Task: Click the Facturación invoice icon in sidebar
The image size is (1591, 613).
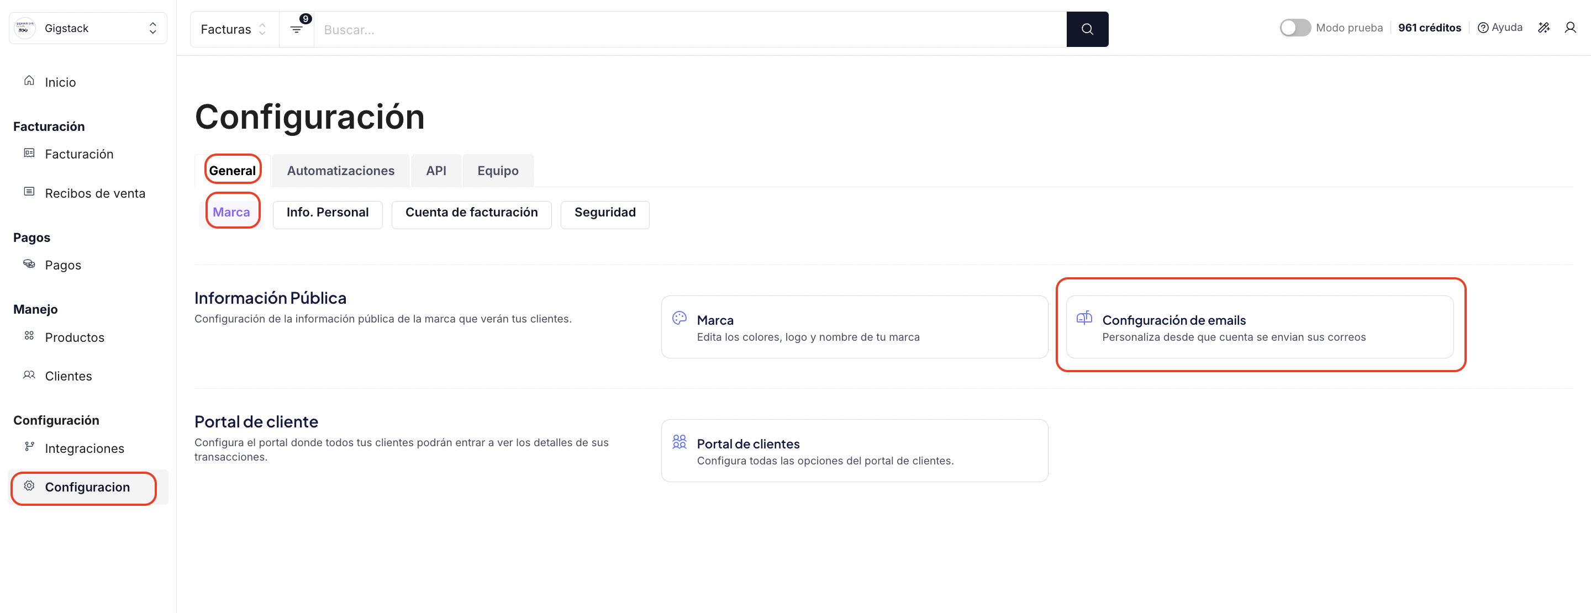Action: pos(29,153)
